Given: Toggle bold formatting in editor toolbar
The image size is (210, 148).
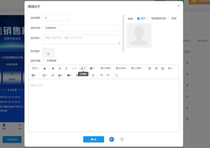Looking at the screenshot, I should pyautogui.click(x=53, y=68).
